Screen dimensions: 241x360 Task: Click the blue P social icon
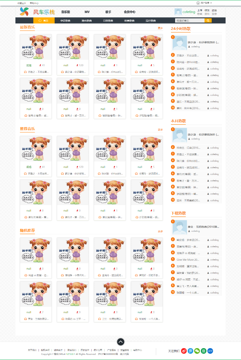point(190,351)
